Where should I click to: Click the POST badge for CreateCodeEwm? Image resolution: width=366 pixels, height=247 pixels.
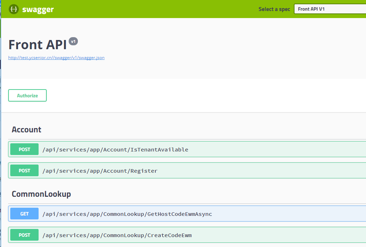pyautogui.click(x=24, y=235)
